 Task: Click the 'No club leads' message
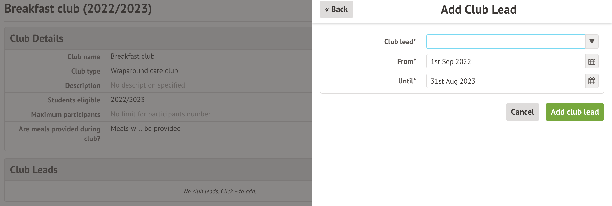pos(220,191)
